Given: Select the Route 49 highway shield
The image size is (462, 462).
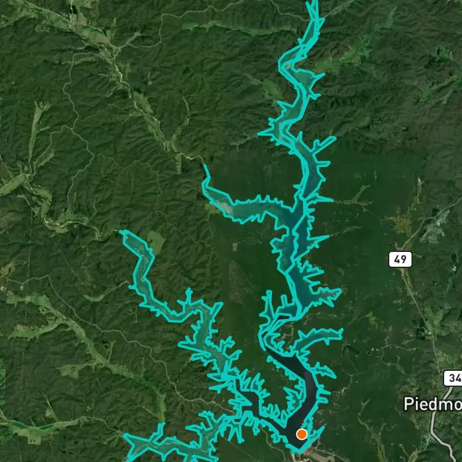Looking at the screenshot, I should point(400,259).
